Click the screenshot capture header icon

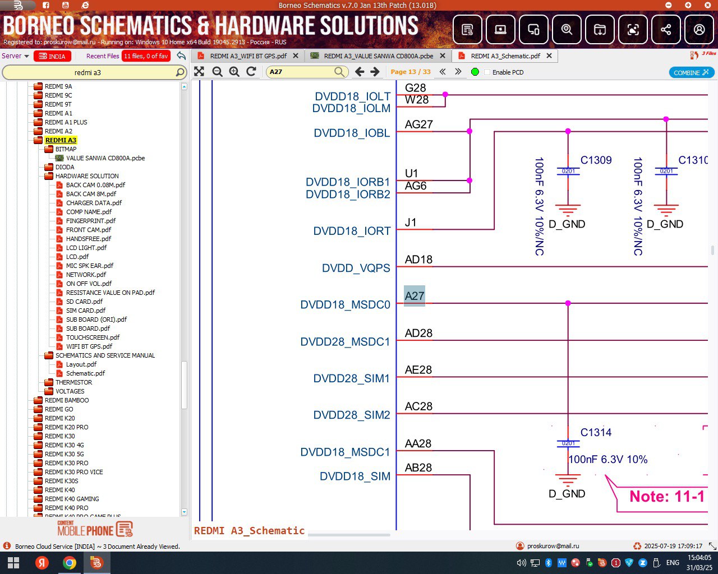pyautogui.click(x=633, y=29)
